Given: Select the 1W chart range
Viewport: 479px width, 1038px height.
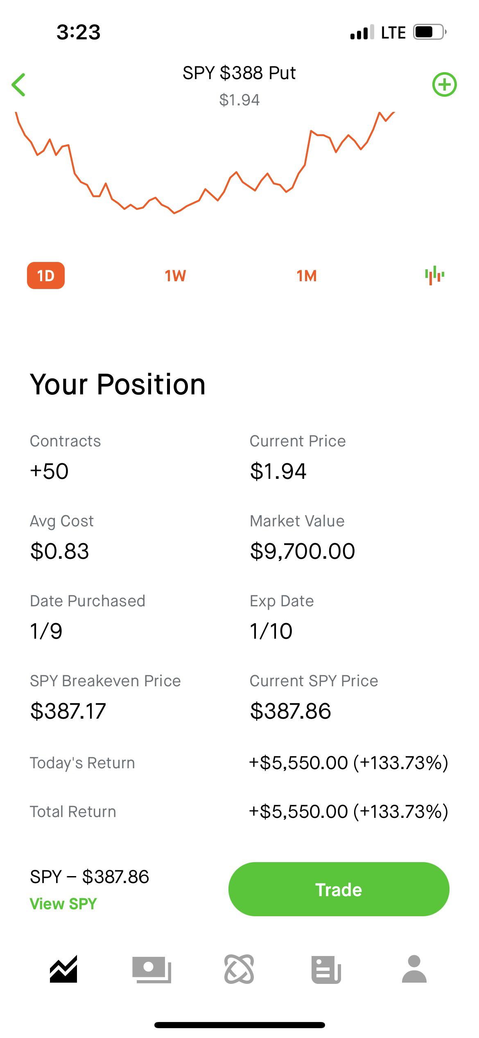Looking at the screenshot, I should coord(175,276).
